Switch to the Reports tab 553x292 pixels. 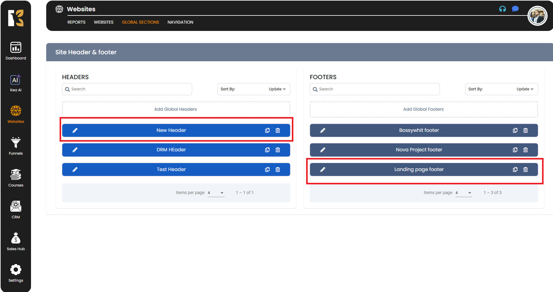(x=76, y=22)
